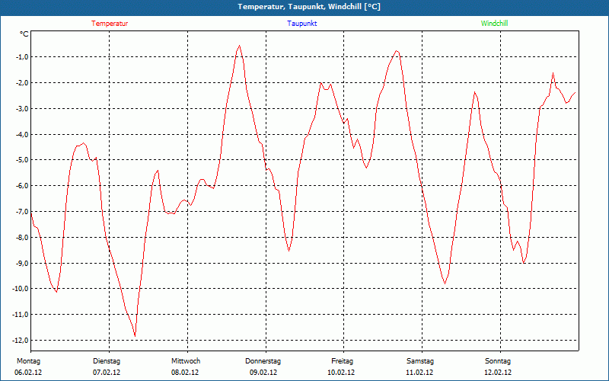Click the chart title Temperatur, Taupunkt, Windchill
The image size is (609, 381).
pos(309,7)
